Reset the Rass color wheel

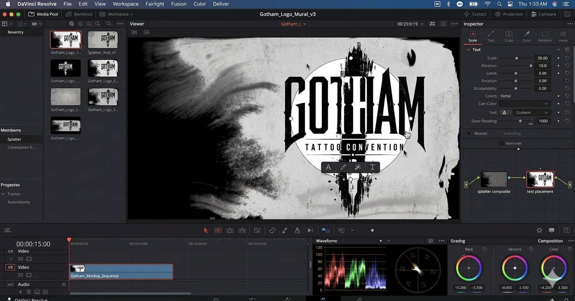coord(485,249)
